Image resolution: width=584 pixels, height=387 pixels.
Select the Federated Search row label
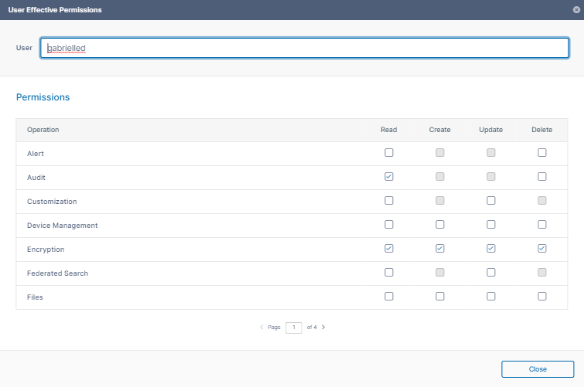tap(57, 273)
